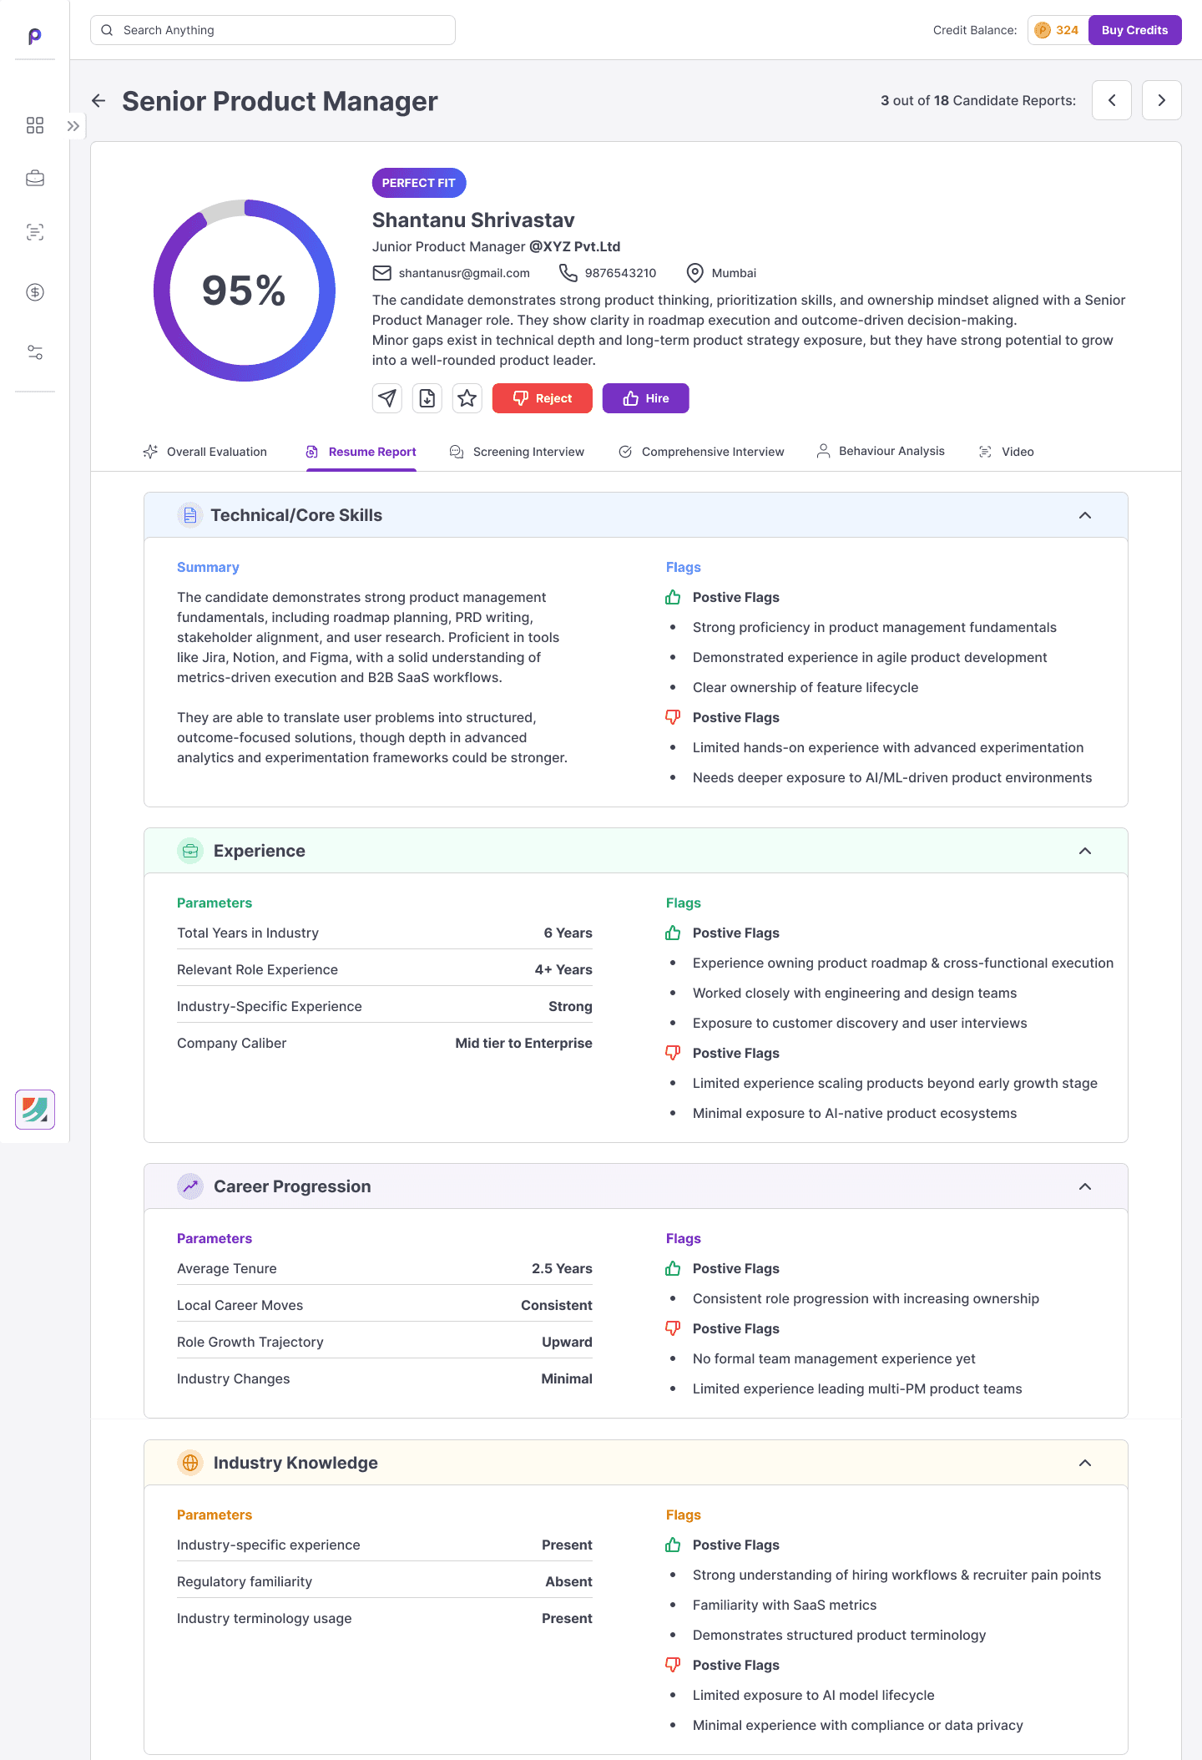Click the PERFECT FIT badge
Viewport: 1202px width, 1760px height.
coord(419,183)
